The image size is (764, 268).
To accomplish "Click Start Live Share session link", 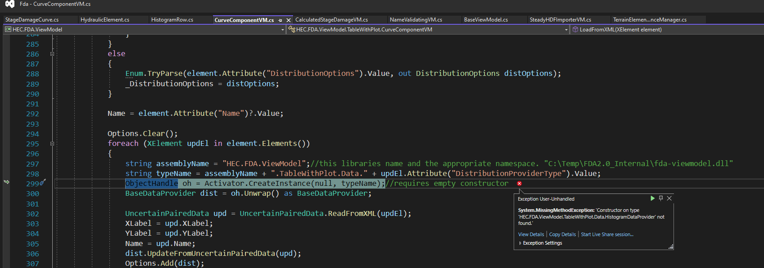I will (607, 234).
